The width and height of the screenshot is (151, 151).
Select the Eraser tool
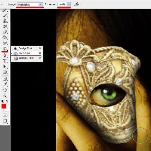[x=5, y=32]
